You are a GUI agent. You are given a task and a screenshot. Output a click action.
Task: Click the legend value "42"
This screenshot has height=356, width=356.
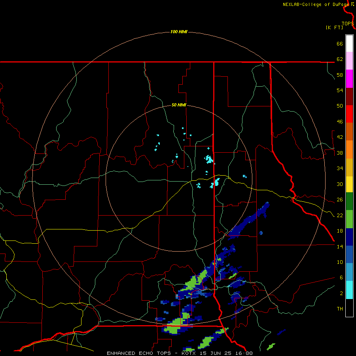click(x=340, y=137)
